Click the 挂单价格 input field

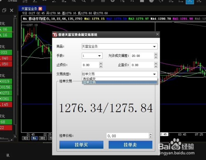click(128, 136)
